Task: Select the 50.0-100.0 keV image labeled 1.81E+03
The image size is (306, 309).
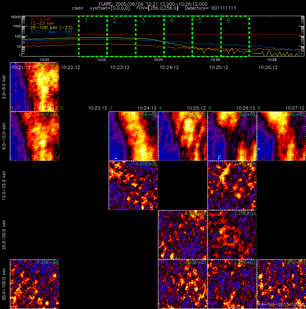Action: coord(281,284)
